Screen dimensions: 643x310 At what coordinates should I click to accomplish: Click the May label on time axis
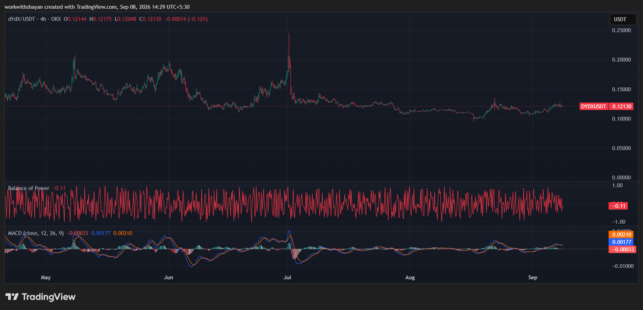tap(45, 277)
